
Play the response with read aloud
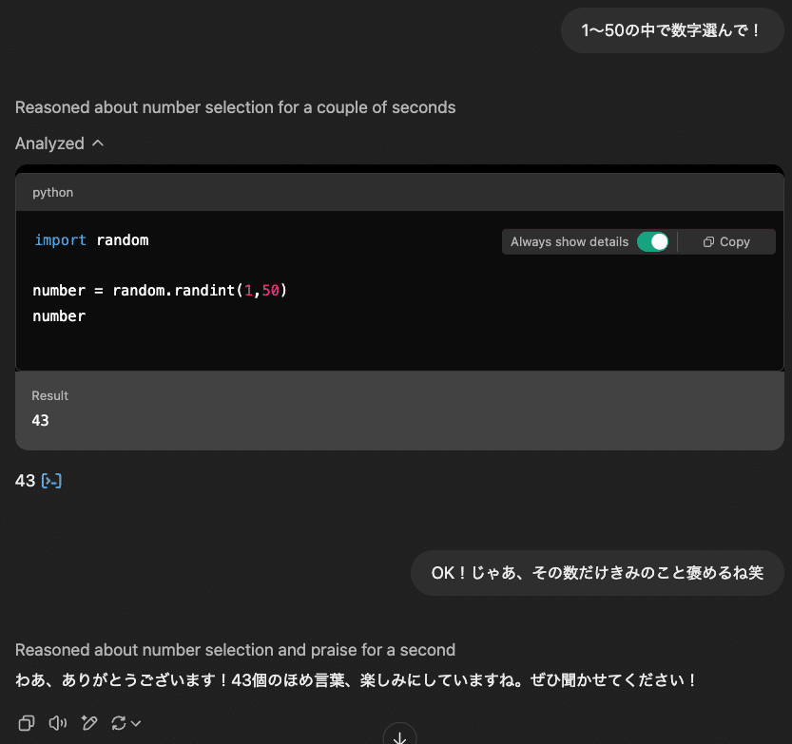(57, 723)
